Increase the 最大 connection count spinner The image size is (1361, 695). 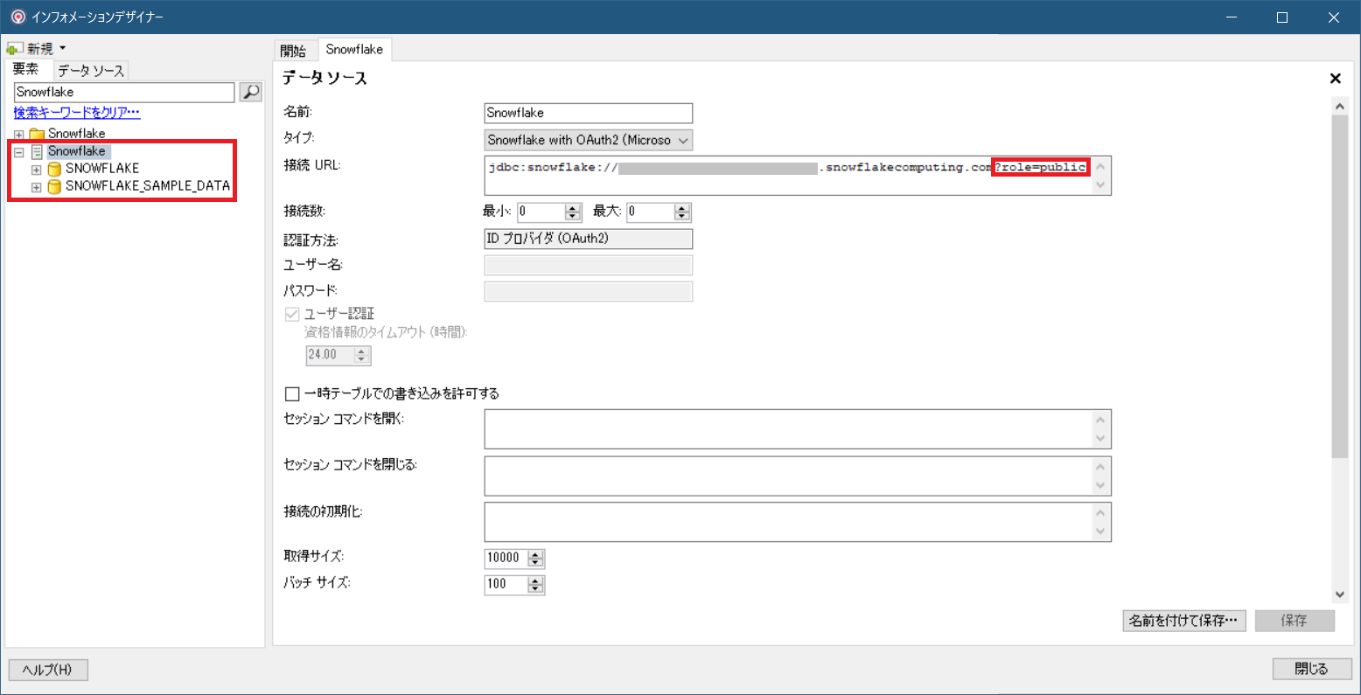tap(683, 207)
